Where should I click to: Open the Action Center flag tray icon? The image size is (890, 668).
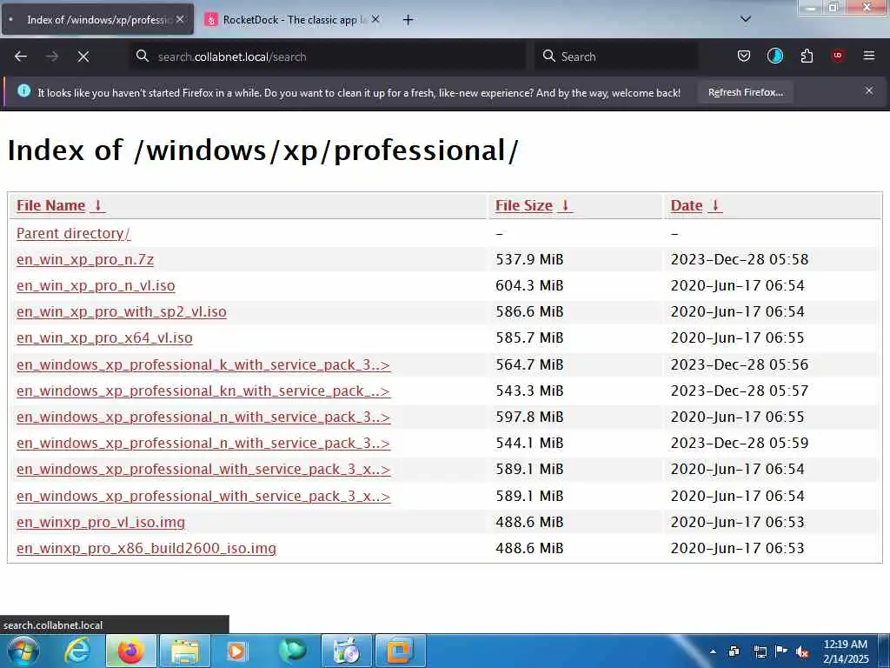point(781,651)
